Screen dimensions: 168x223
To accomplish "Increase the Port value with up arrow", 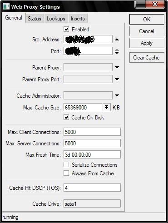I will 117,50.
